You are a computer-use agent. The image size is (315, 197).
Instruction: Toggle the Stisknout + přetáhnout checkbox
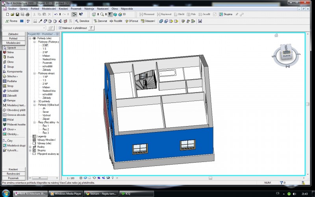click(x=60, y=28)
